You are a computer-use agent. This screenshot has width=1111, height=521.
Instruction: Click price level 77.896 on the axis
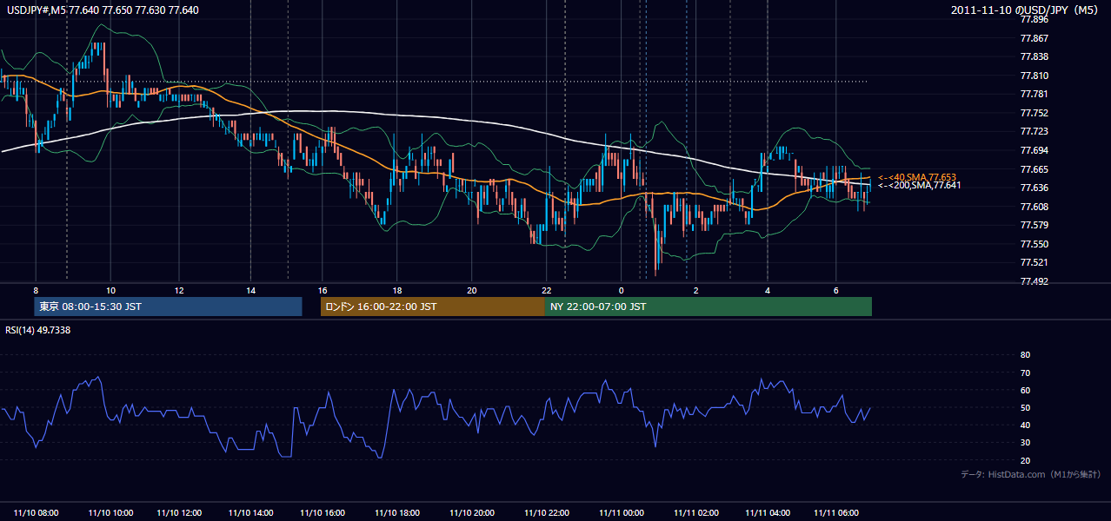[x=1033, y=19]
